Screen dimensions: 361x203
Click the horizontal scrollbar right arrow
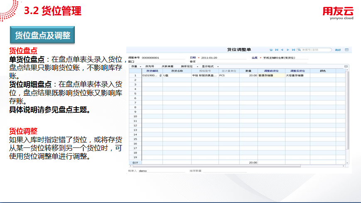pyautogui.click(x=344, y=166)
